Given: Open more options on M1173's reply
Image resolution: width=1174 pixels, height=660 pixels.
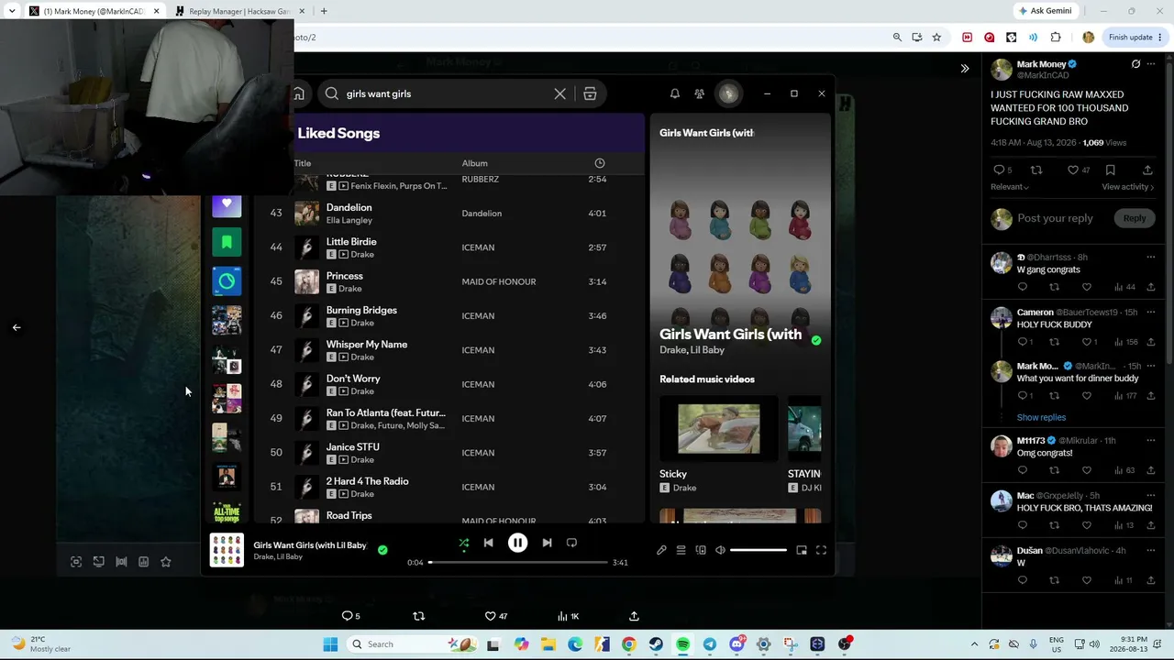Looking at the screenshot, I should tap(1151, 440).
